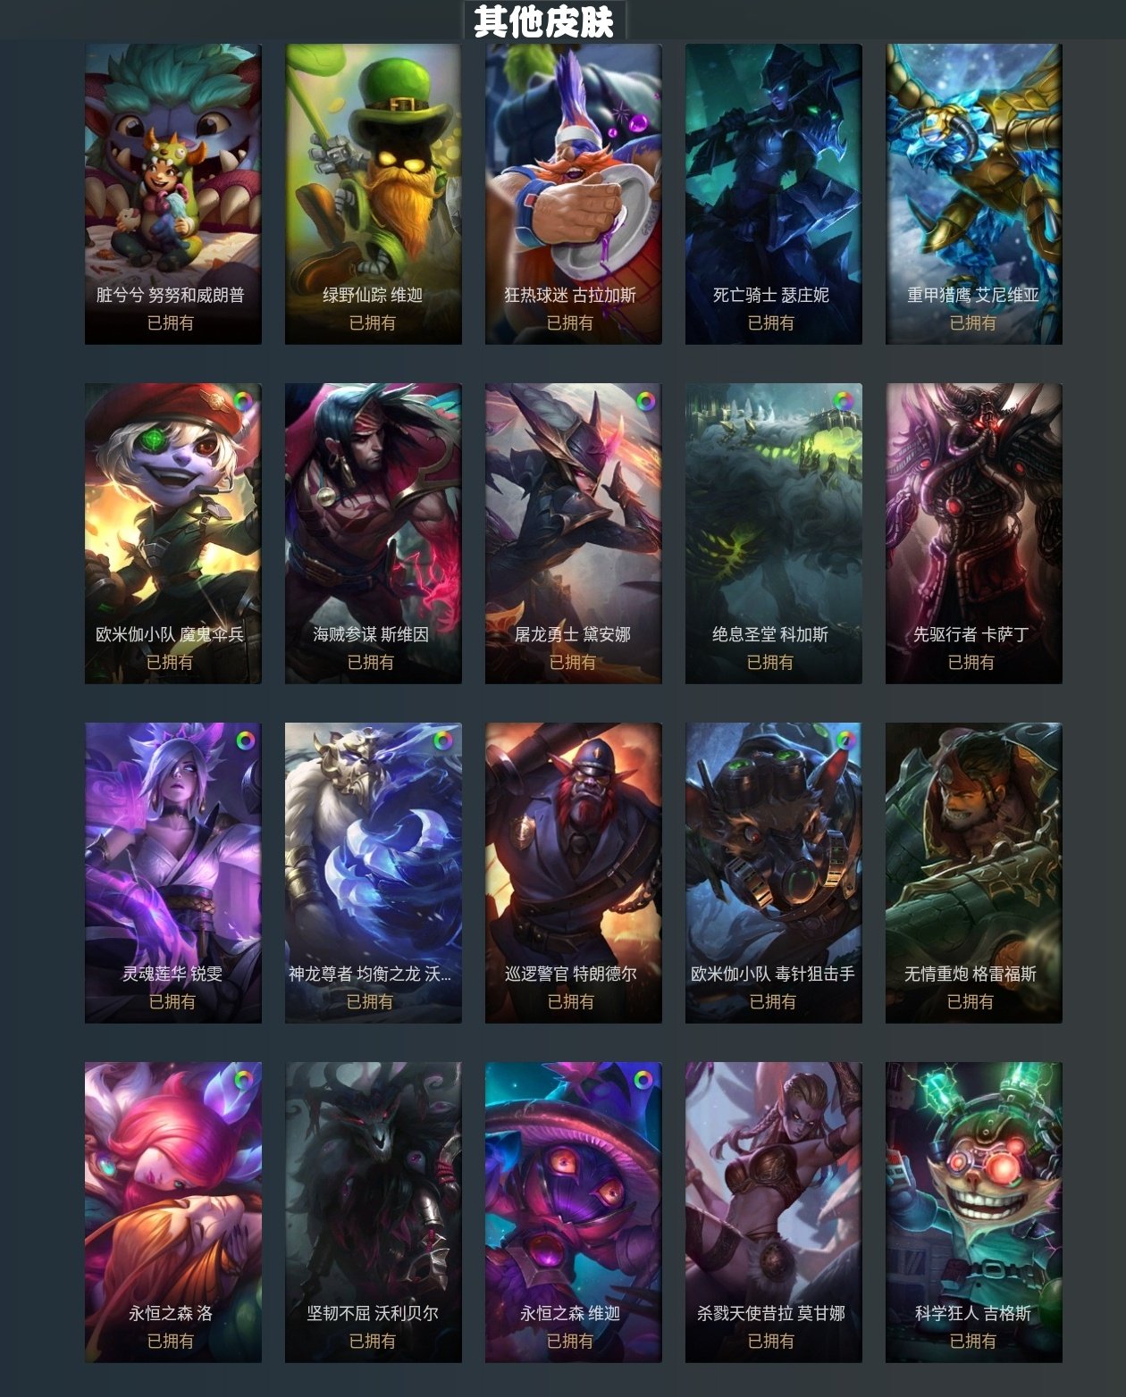Screen dimensions: 1126x1397
Task: Click chroma icon on 永恒之森 维迦 card
Action: click(643, 1080)
